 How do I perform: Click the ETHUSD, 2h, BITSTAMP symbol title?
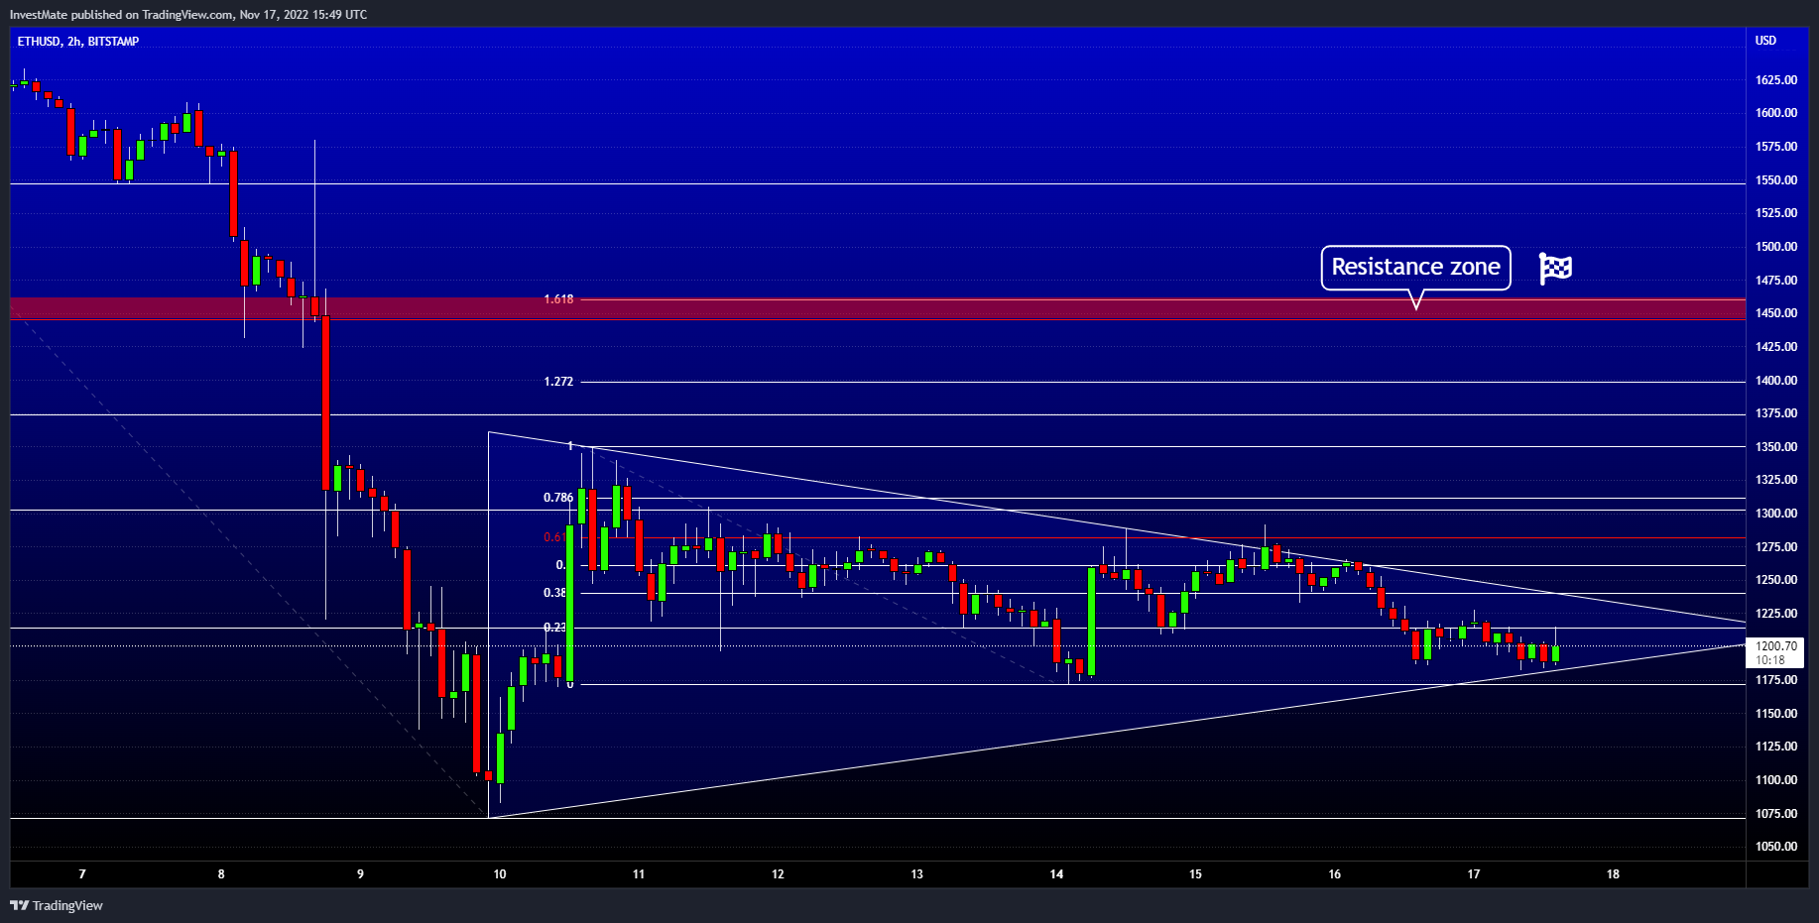(78, 42)
